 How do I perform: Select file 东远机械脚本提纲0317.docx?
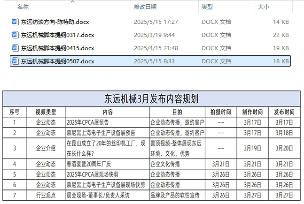point(57,35)
